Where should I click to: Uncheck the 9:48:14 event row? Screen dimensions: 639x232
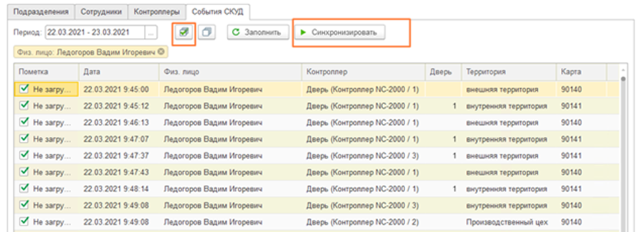coord(25,189)
